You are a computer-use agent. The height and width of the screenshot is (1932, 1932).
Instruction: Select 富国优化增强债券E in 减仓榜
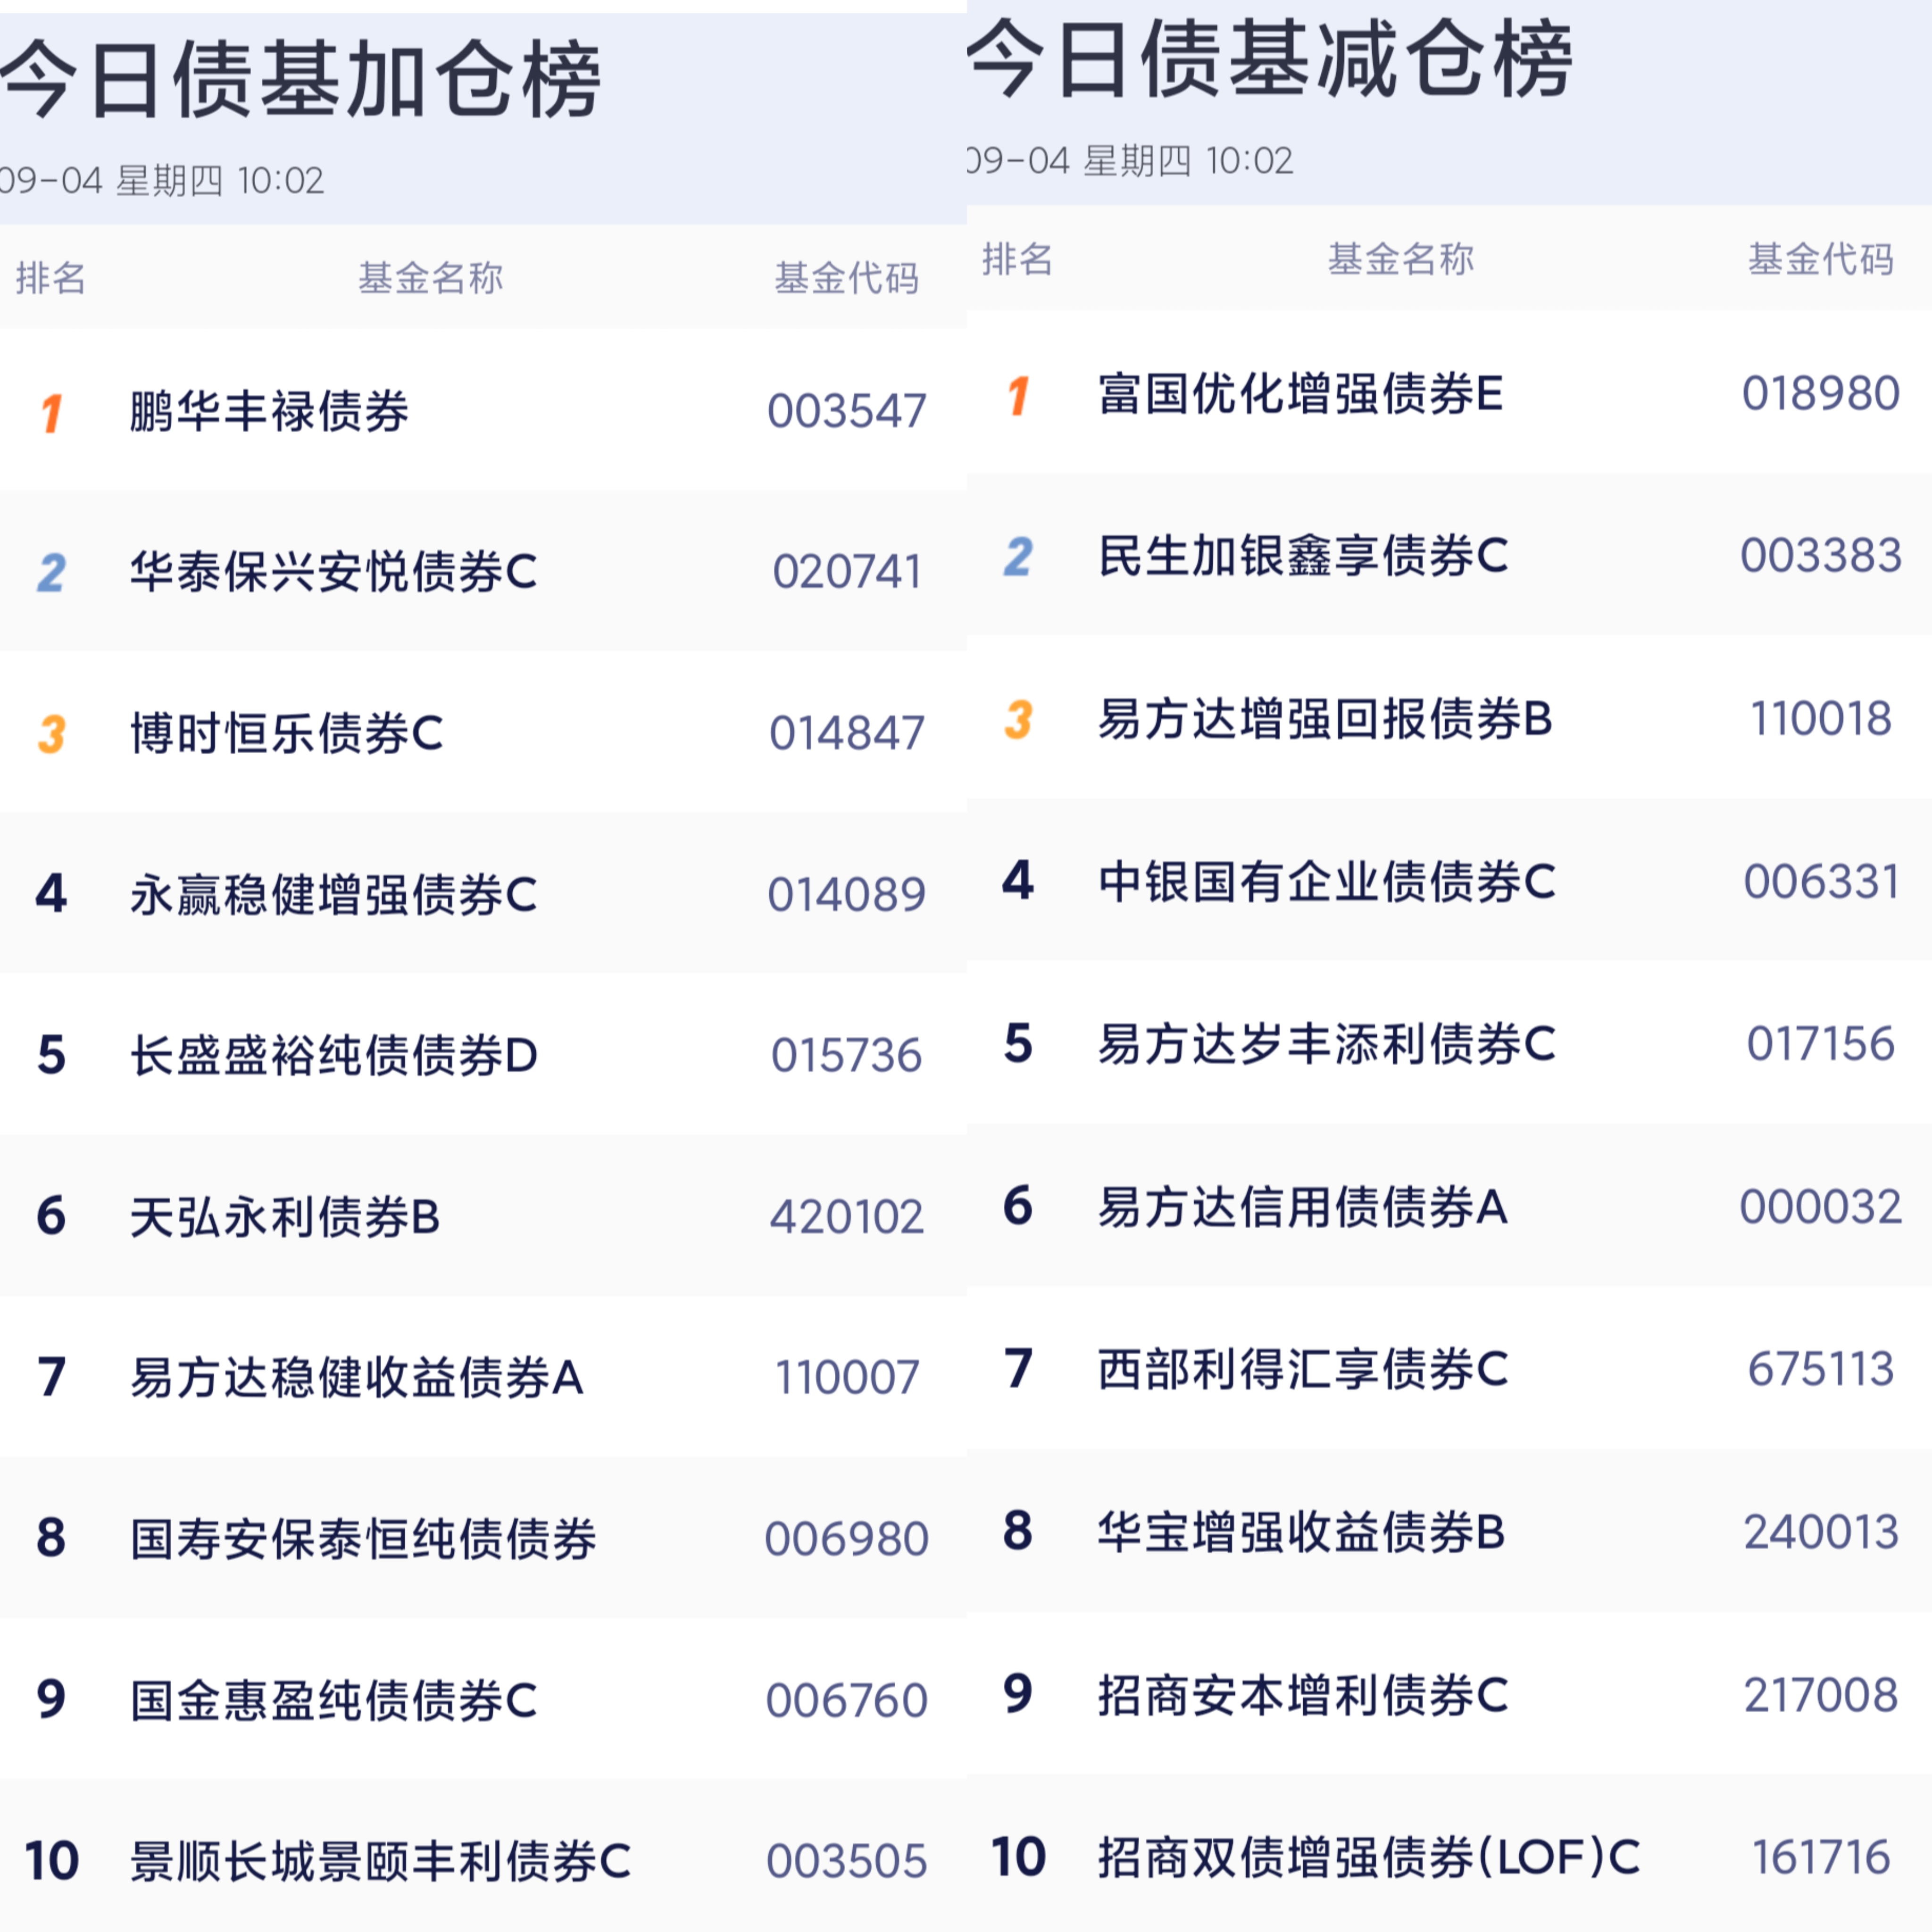[1301, 393]
